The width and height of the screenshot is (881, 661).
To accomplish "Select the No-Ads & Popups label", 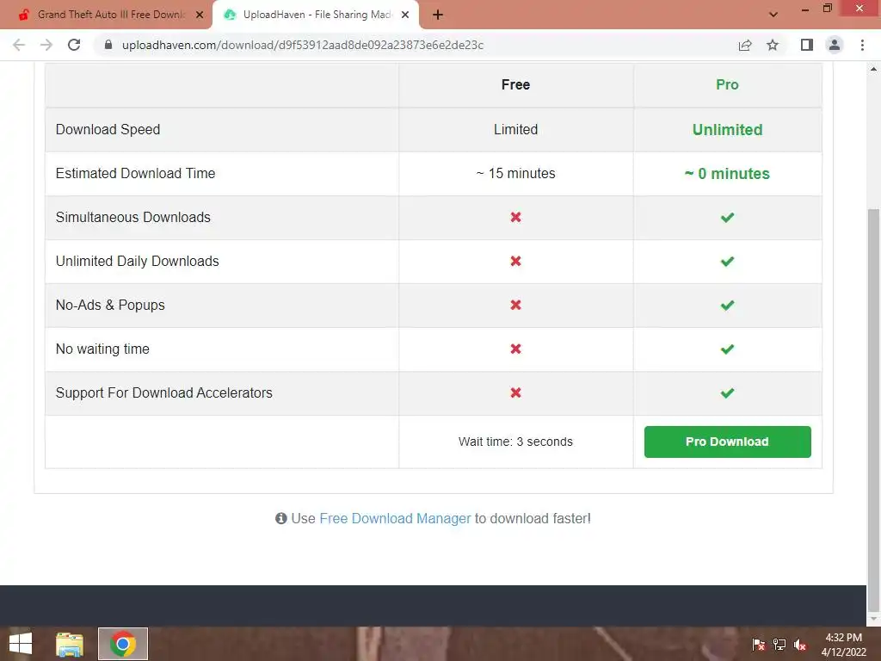I will (110, 305).
